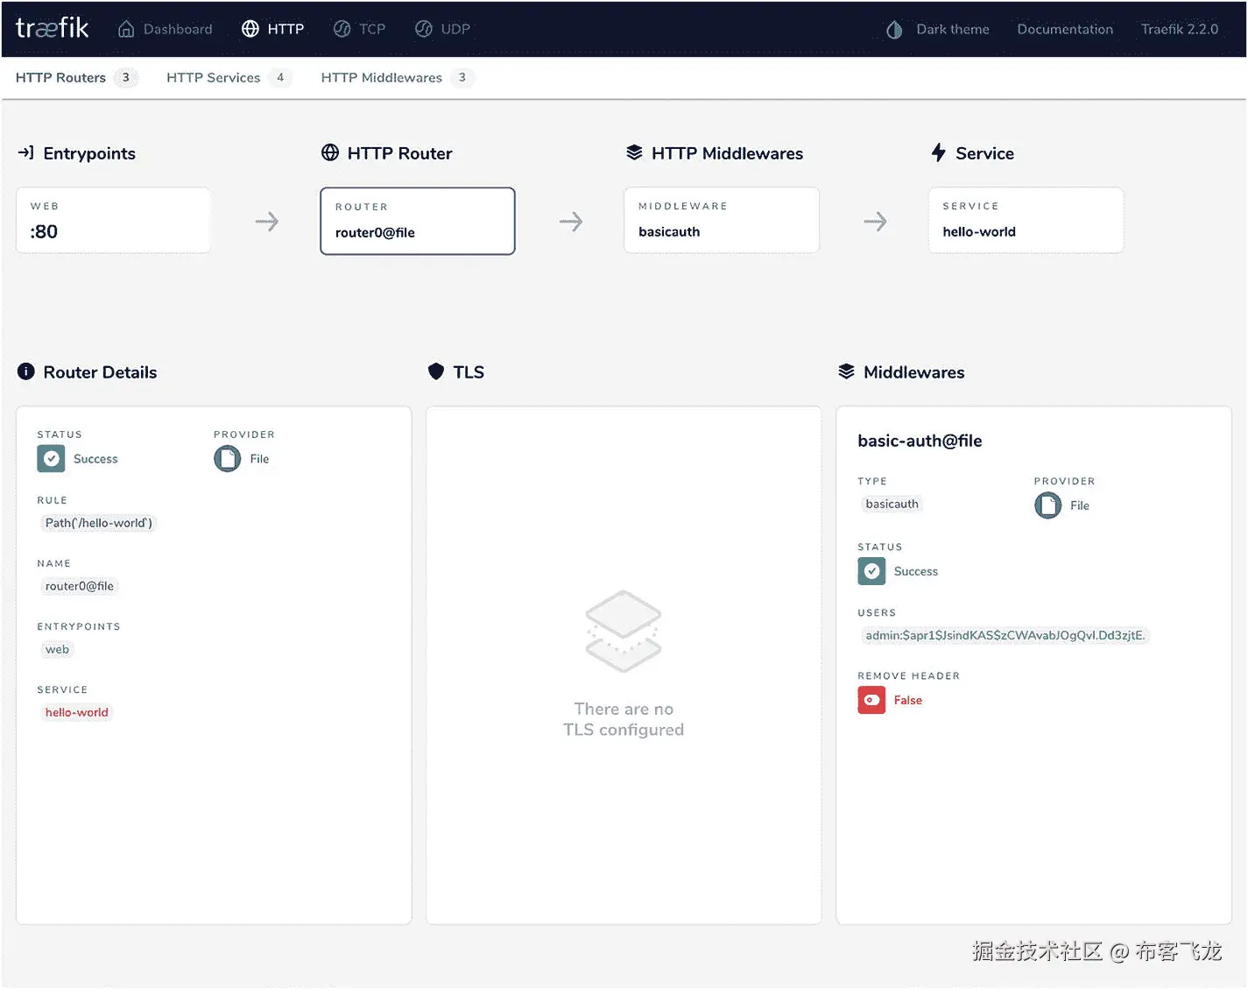Select the WEB :80 entrypoint card

(x=113, y=221)
